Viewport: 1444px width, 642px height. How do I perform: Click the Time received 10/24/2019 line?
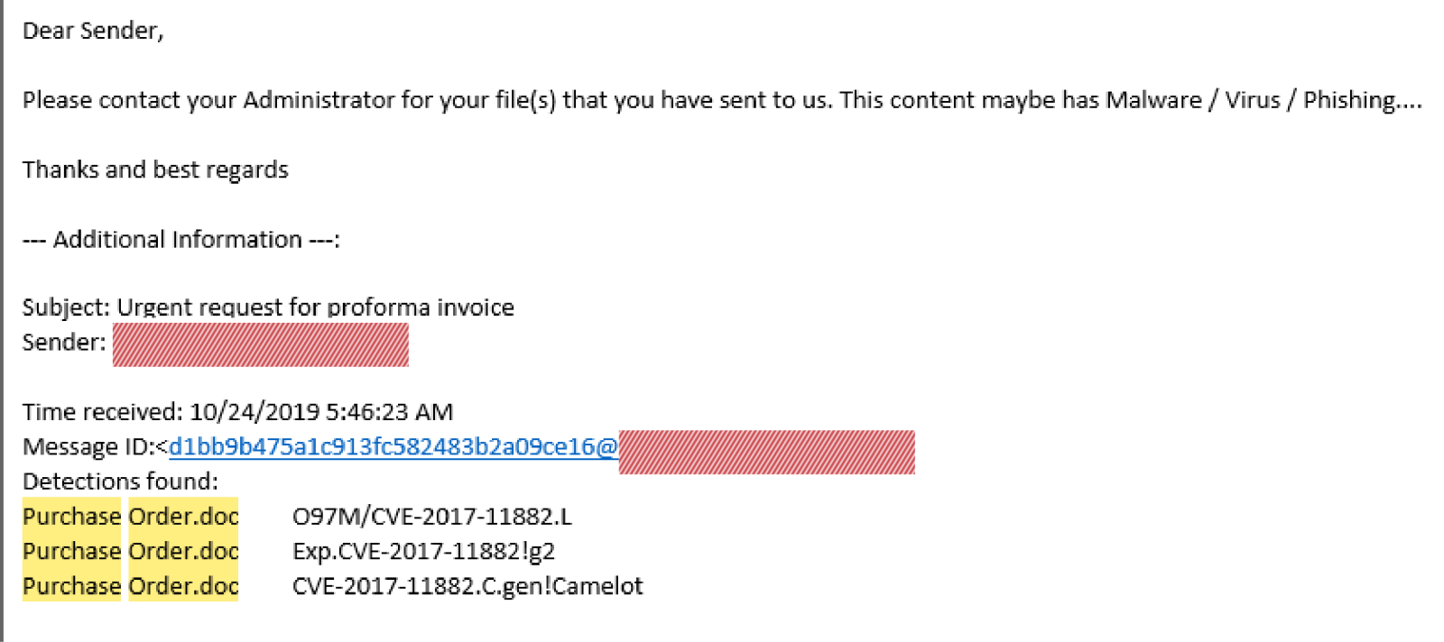238,412
